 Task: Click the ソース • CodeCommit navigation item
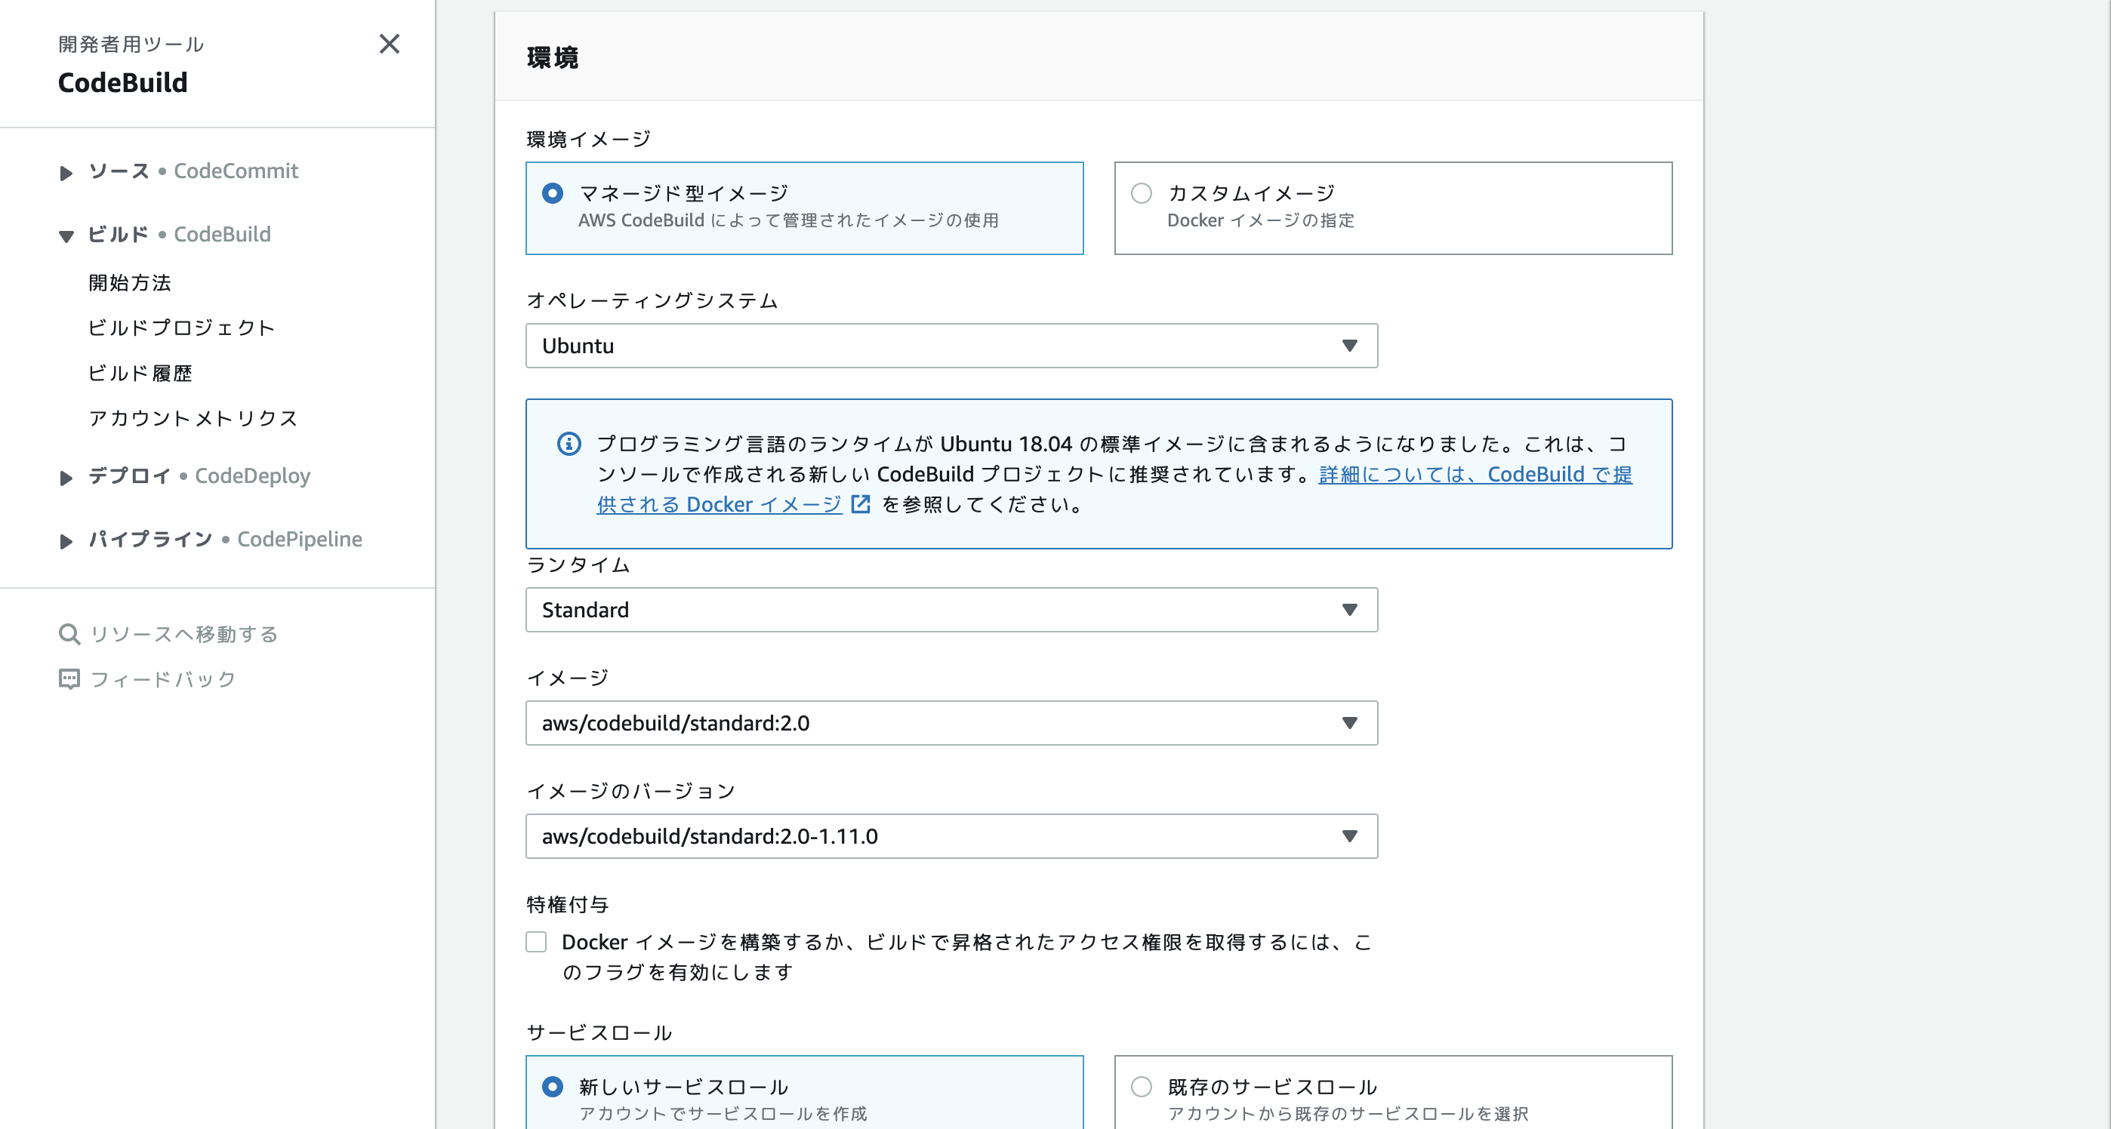click(193, 171)
